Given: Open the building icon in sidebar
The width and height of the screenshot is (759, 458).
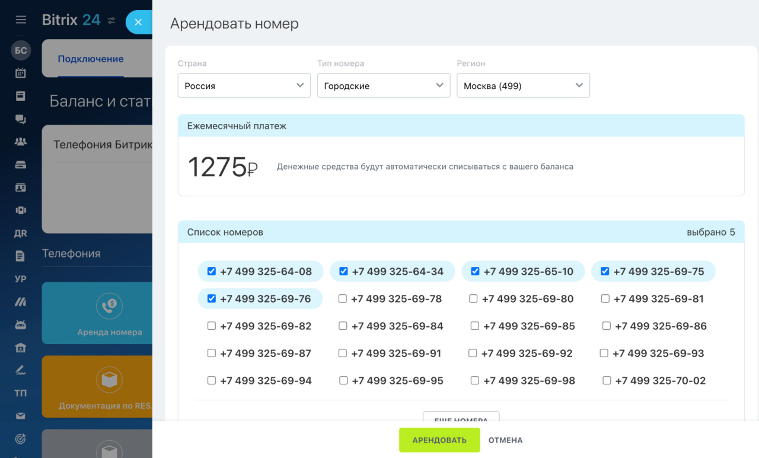Looking at the screenshot, I should [21, 348].
